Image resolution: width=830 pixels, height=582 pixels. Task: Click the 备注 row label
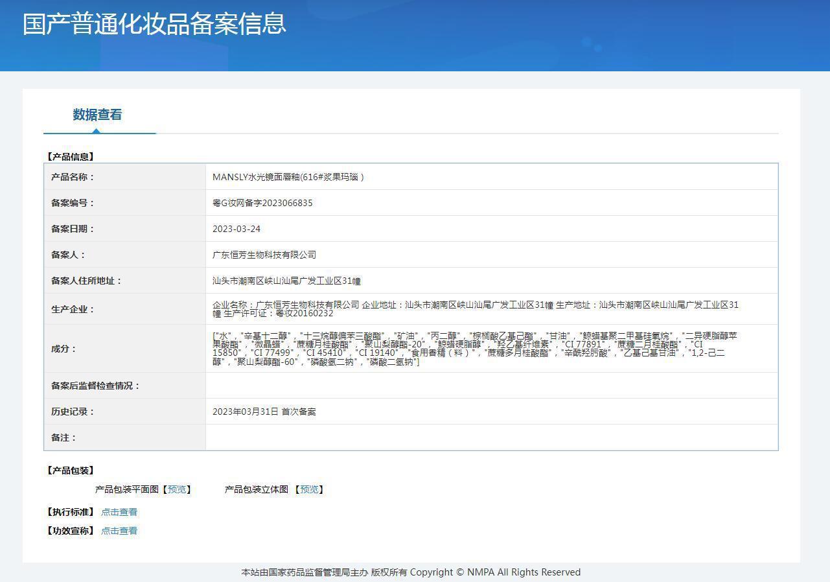point(64,437)
